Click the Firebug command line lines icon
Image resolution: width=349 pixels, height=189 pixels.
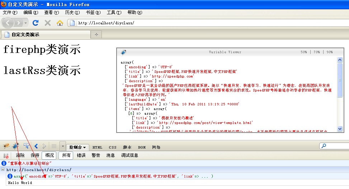pos(54,146)
